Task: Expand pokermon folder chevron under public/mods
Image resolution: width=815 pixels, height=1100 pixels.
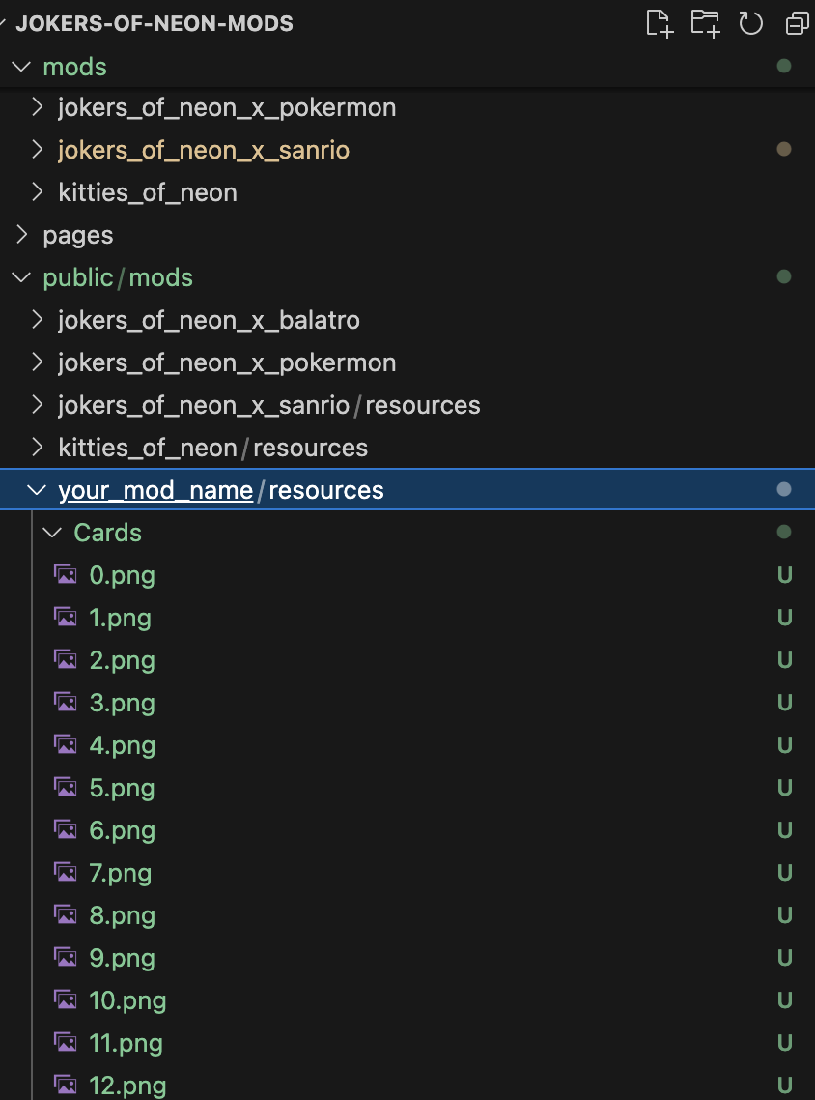Action: (x=38, y=362)
